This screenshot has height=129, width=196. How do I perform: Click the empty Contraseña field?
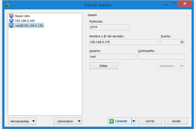pos(161,57)
